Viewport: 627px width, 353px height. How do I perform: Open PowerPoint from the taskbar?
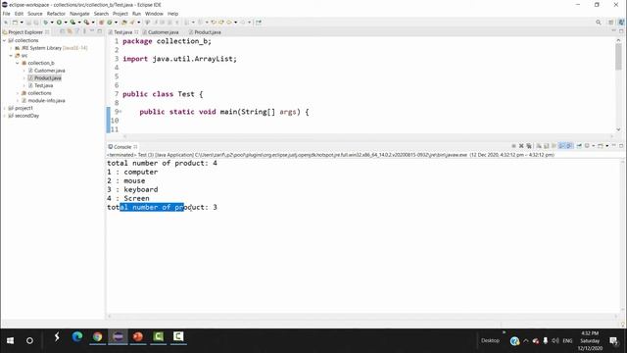[138, 337]
